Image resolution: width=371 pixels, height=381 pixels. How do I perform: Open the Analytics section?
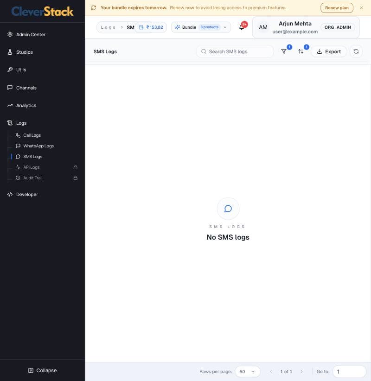pyautogui.click(x=42, y=106)
